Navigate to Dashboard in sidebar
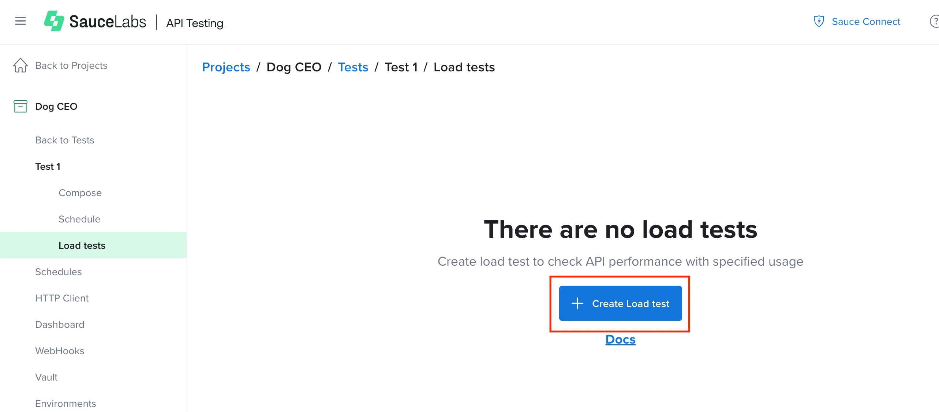Image resolution: width=939 pixels, height=412 pixels. pos(60,324)
